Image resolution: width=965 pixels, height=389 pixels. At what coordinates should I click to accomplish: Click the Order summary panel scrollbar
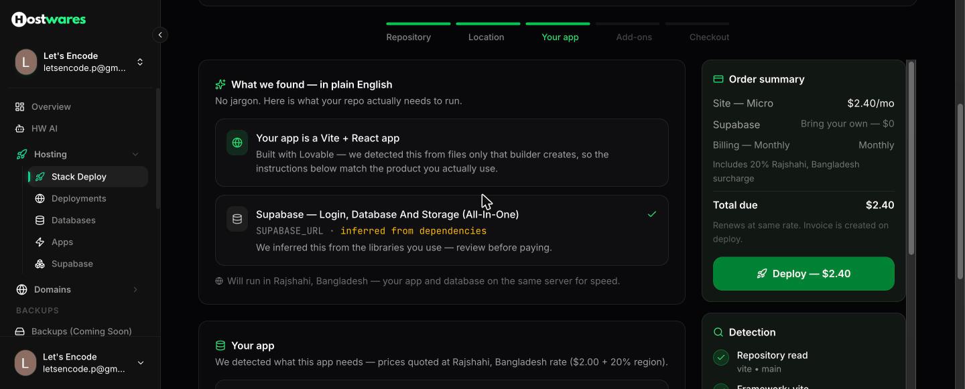pos(911,158)
